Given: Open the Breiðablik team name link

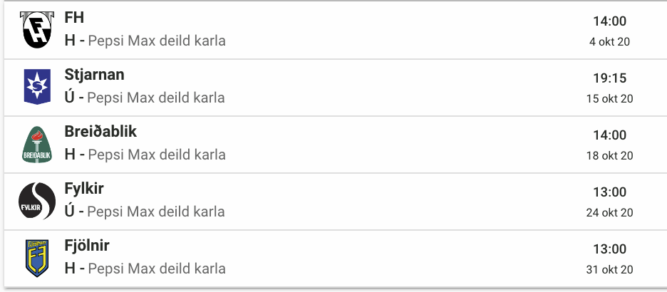Looking at the screenshot, I should 100,132.
